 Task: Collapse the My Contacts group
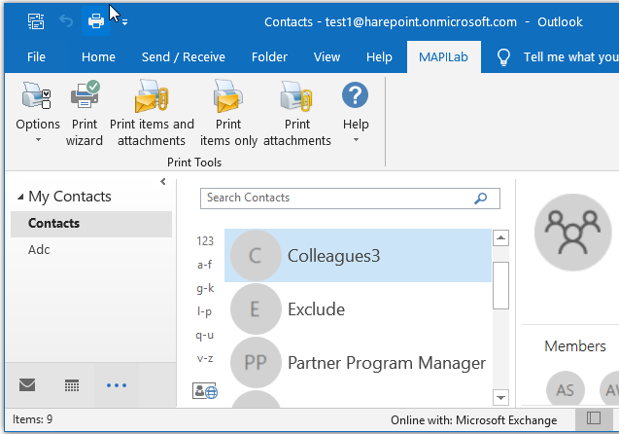[20, 197]
